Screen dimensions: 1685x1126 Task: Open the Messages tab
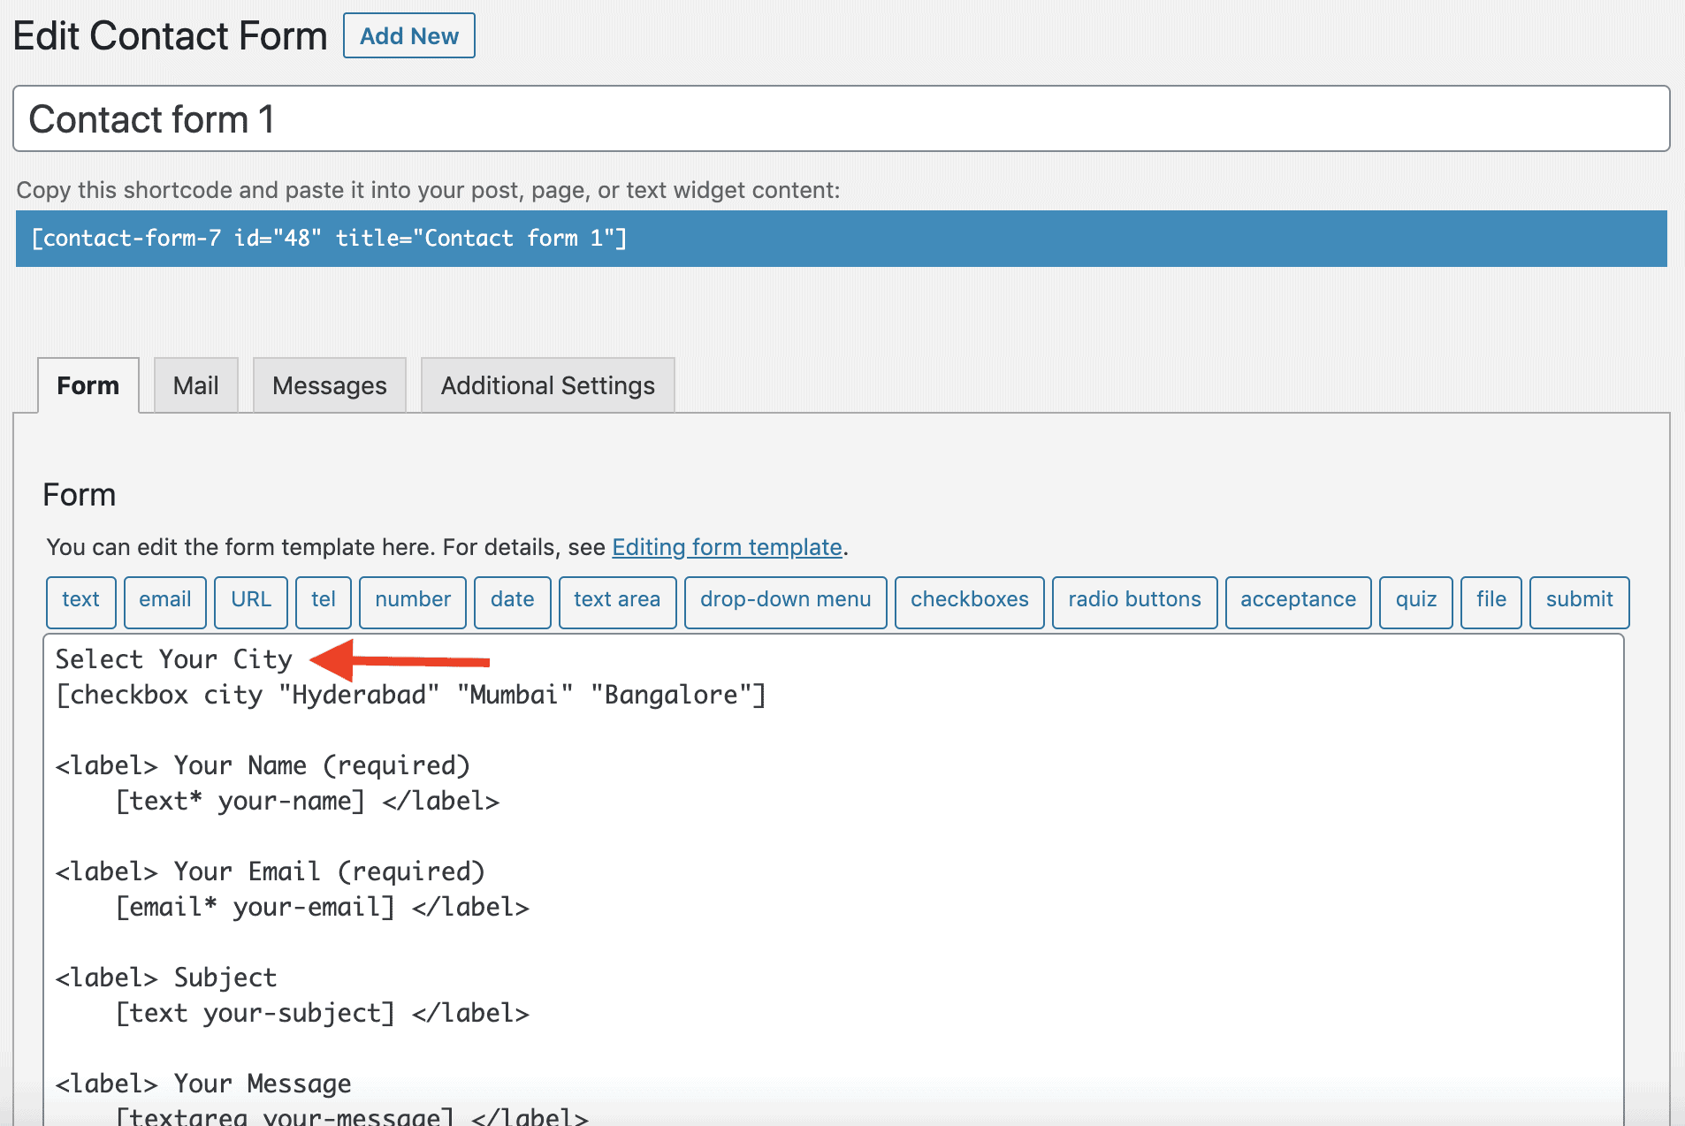coord(329,385)
